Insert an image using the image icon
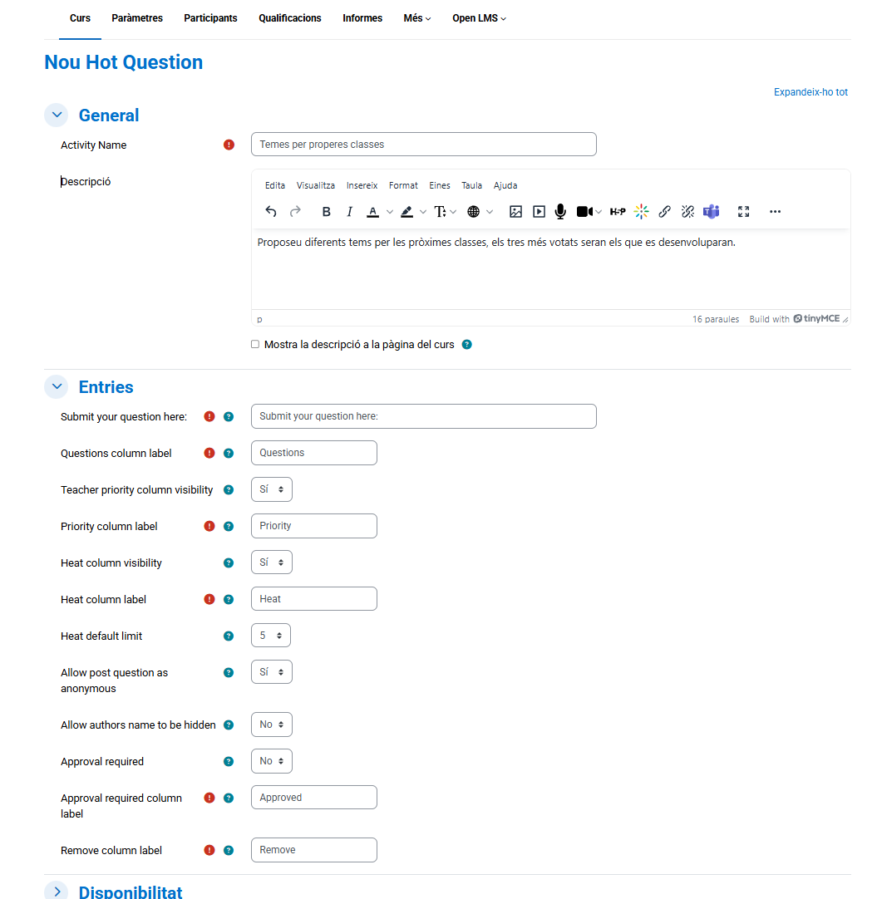Screen dimensions: 877x899 pyautogui.click(x=515, y=212)
